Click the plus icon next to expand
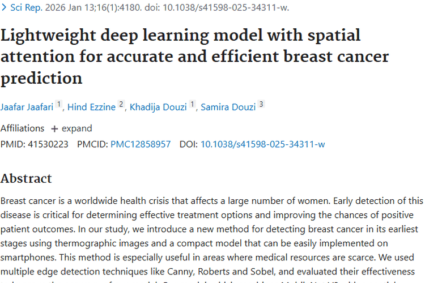The height and width of the screenshot is (283, 425). (x=54, y=128)
